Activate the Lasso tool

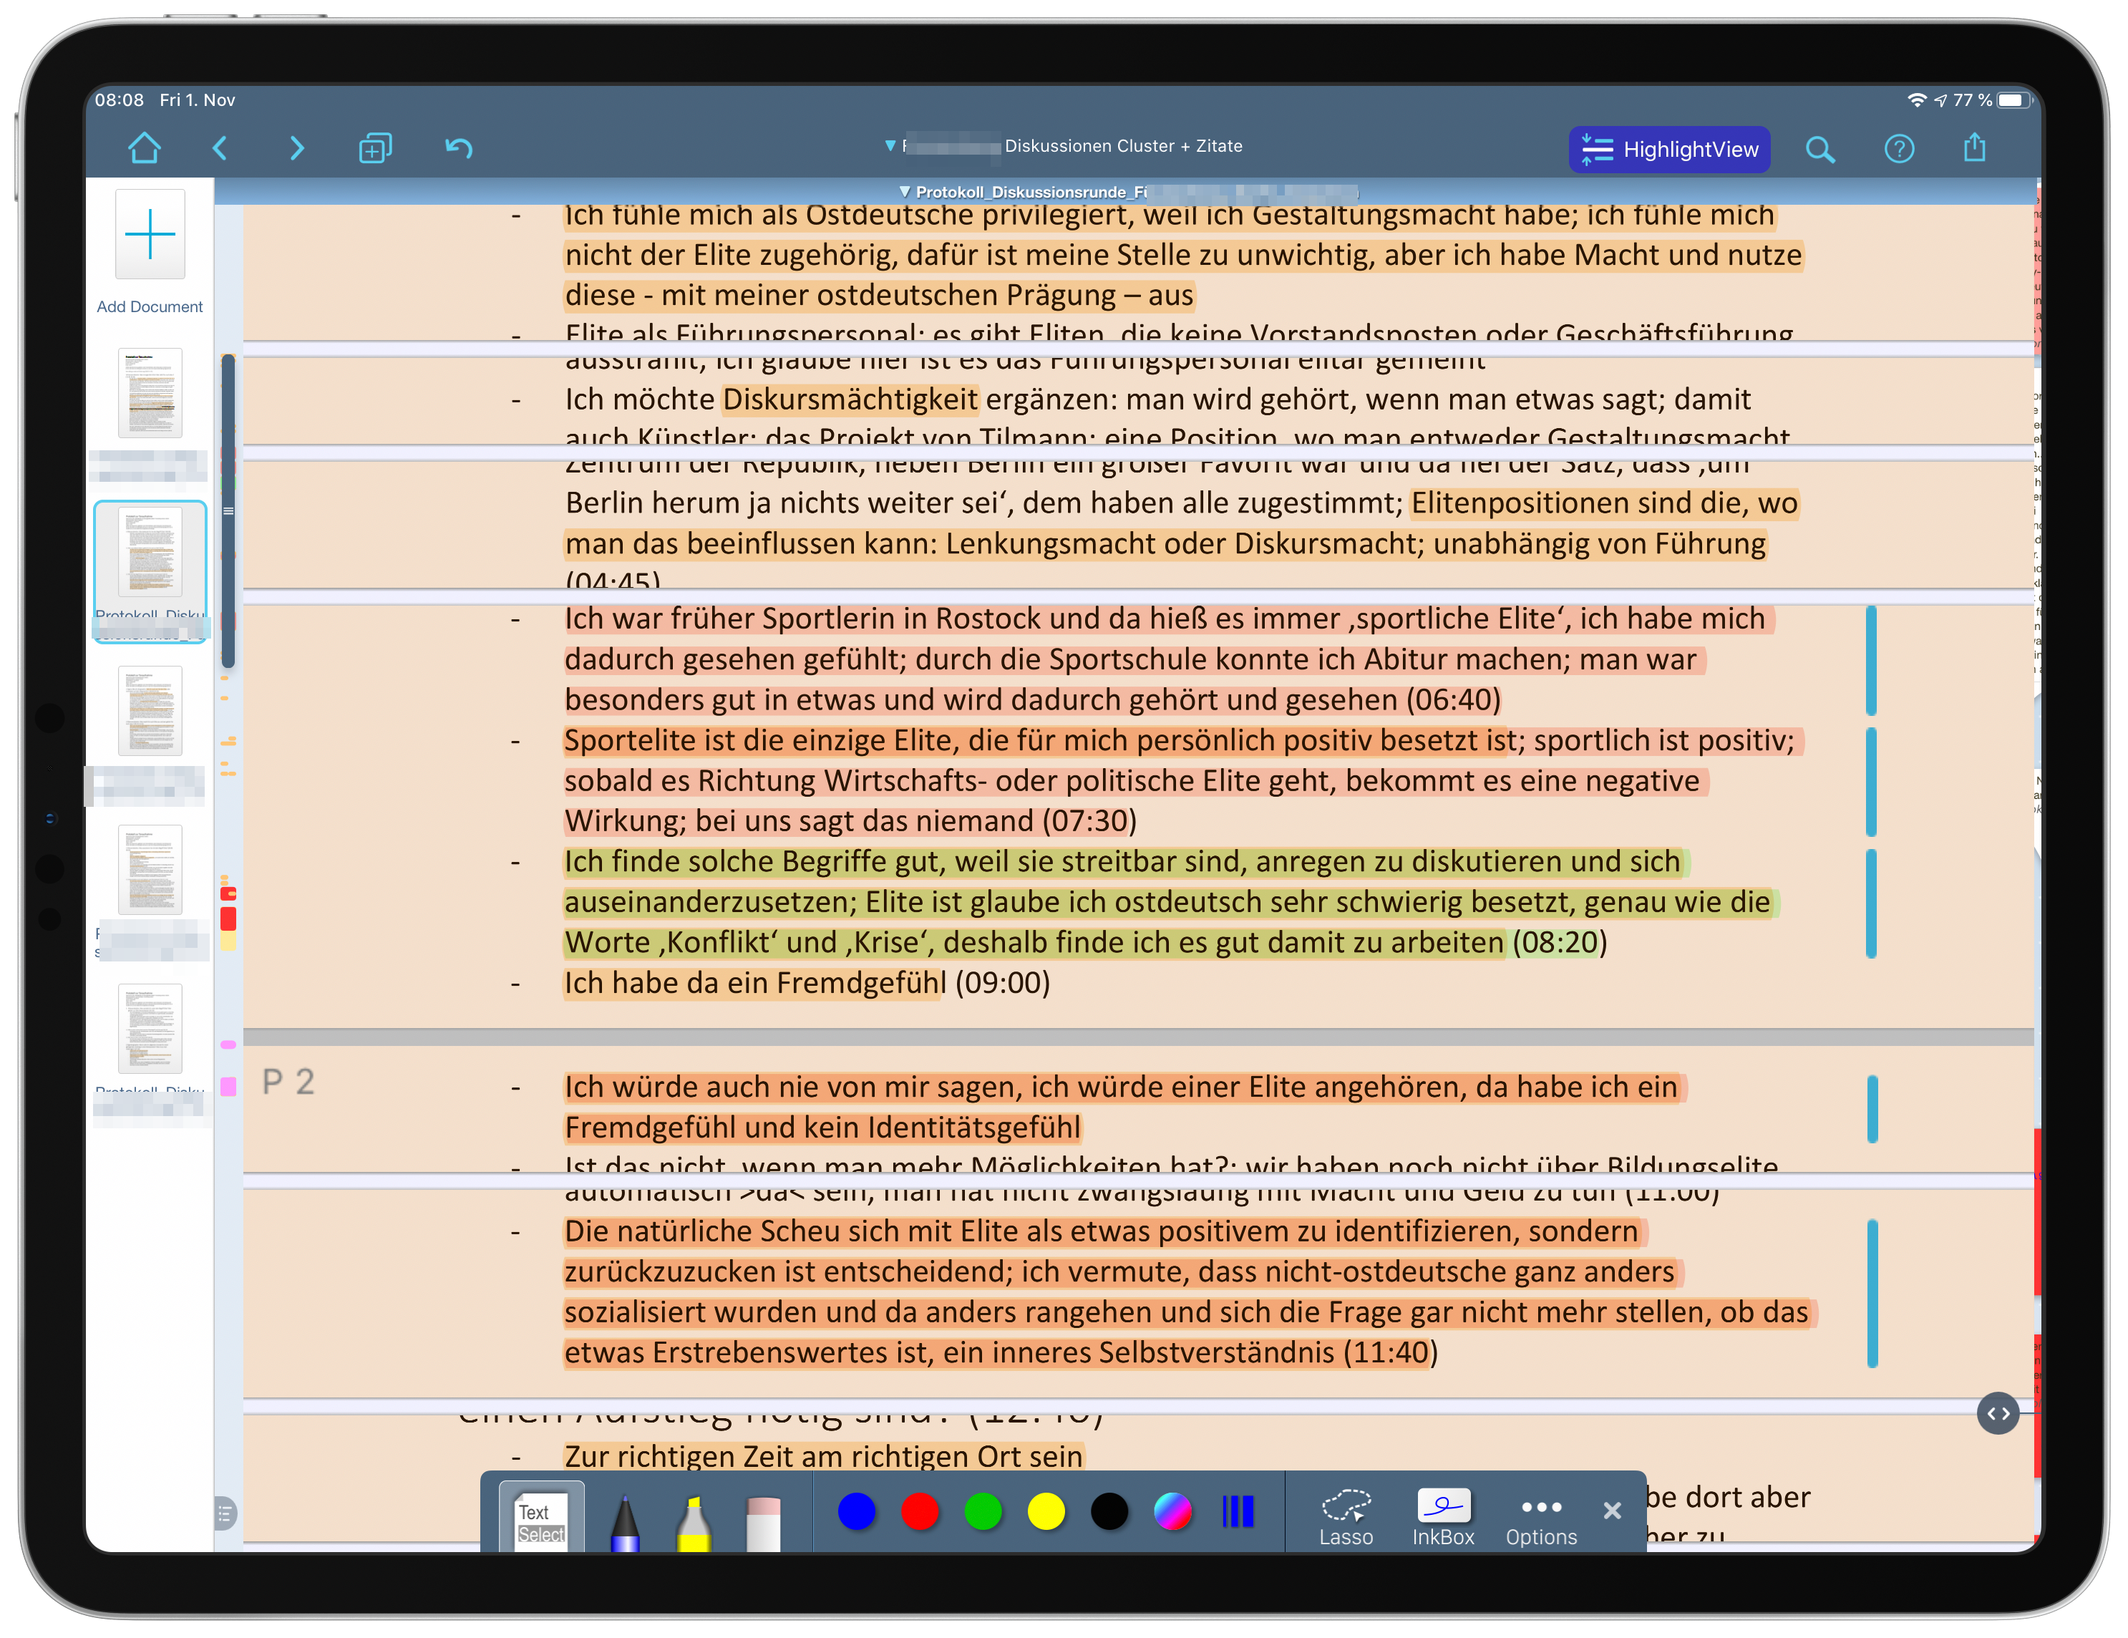coord(1346,1517)
